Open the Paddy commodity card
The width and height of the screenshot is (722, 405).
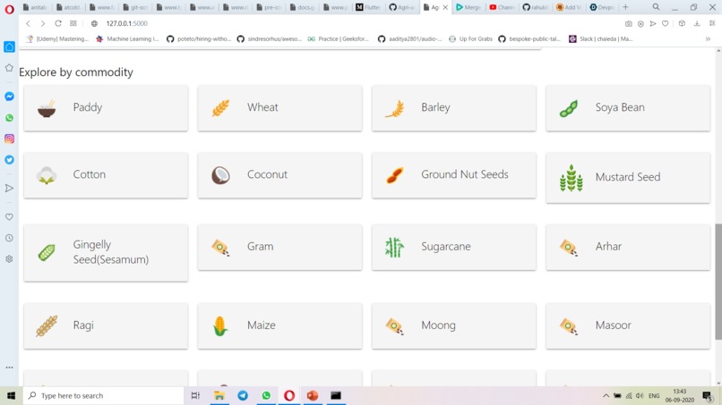tap(106, 108)
